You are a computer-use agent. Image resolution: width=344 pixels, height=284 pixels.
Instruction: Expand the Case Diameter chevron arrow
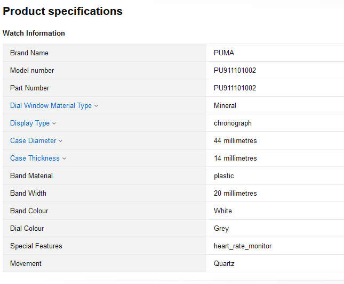coord(61,141)
